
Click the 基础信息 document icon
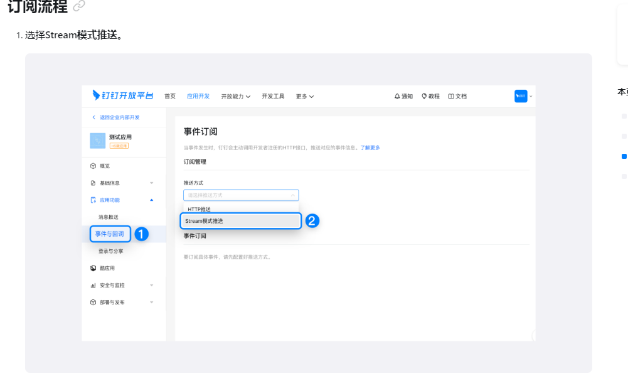93,183
